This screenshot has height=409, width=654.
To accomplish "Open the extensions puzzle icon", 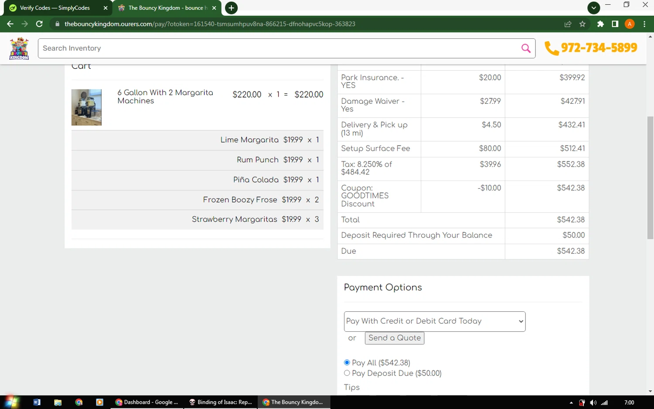I will (600, 24).
